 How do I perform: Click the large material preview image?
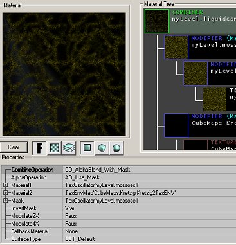coord(64,74)
